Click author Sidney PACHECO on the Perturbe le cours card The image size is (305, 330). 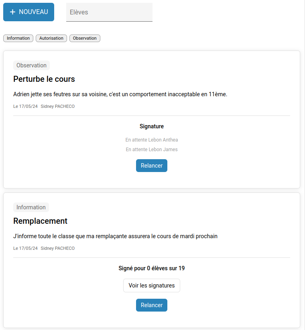(57, 106)
